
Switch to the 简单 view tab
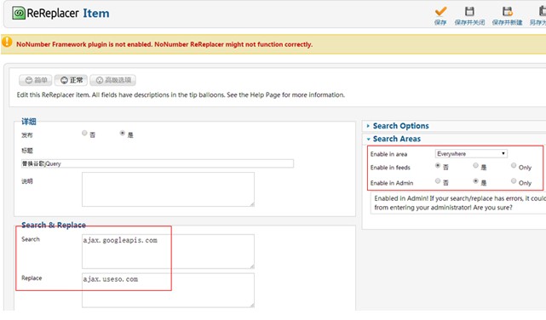[36, 80]
